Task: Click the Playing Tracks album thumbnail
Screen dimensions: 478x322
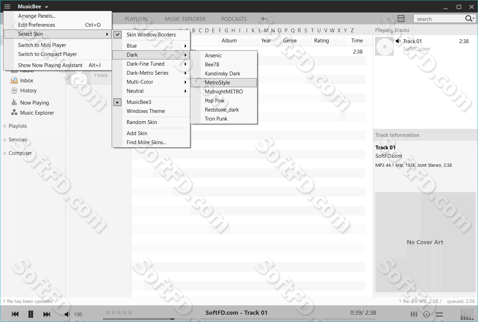Action: pyautogui.click(x=384, y=46)
